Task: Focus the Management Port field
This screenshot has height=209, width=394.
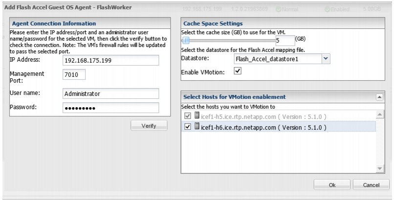Action: (74, 74)
